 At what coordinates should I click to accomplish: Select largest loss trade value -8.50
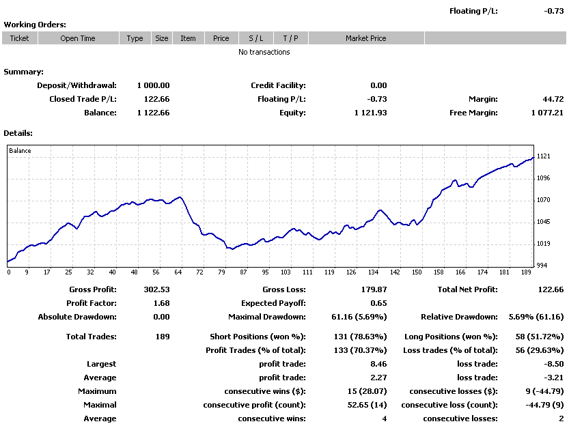coord(554,364)
